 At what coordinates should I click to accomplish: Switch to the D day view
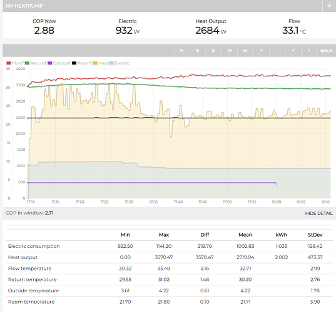[x=213, y=51]
